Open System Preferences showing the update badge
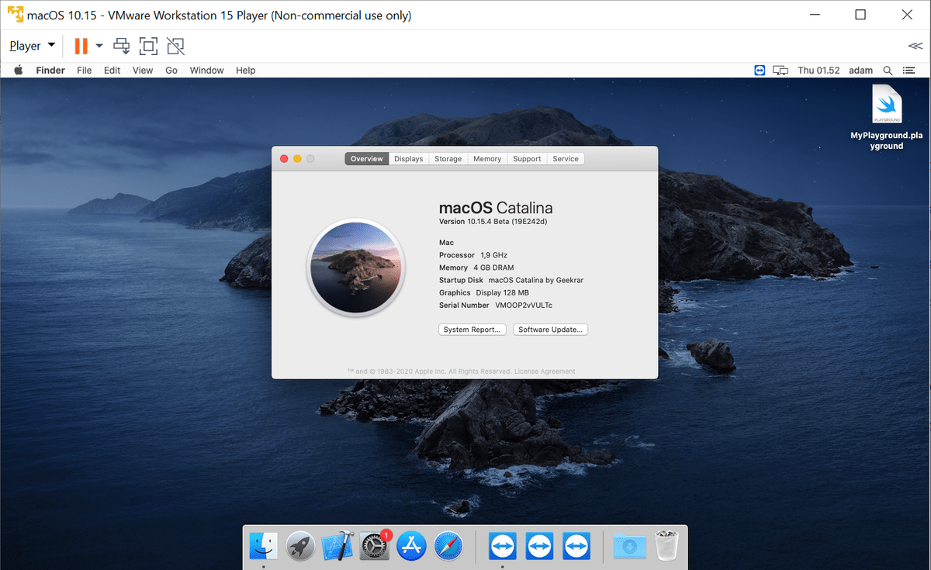 click(x=374, y=546)
